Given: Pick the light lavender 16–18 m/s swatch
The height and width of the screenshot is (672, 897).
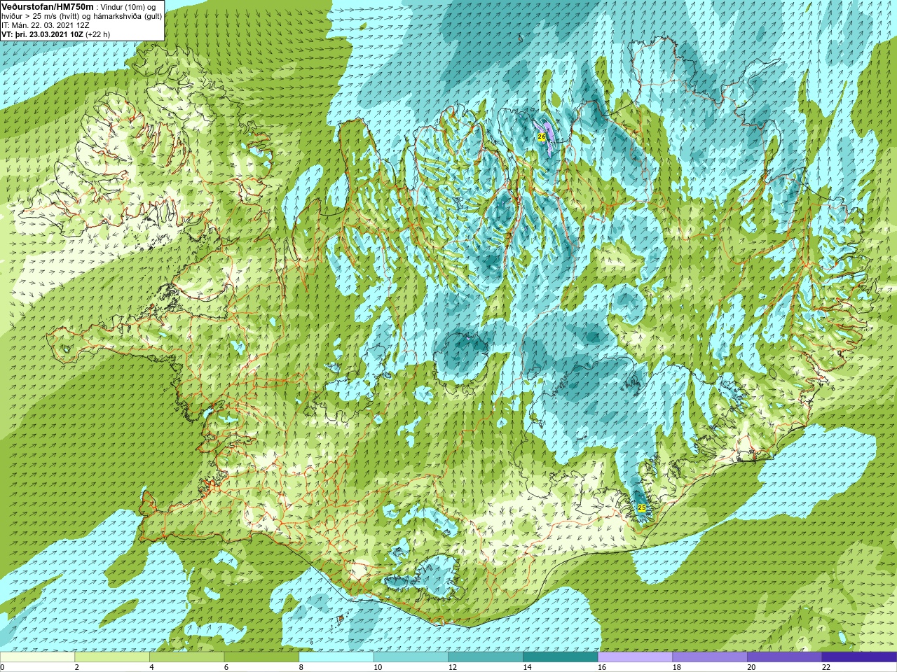Looking at the screenshot, I should click(636, 657).
